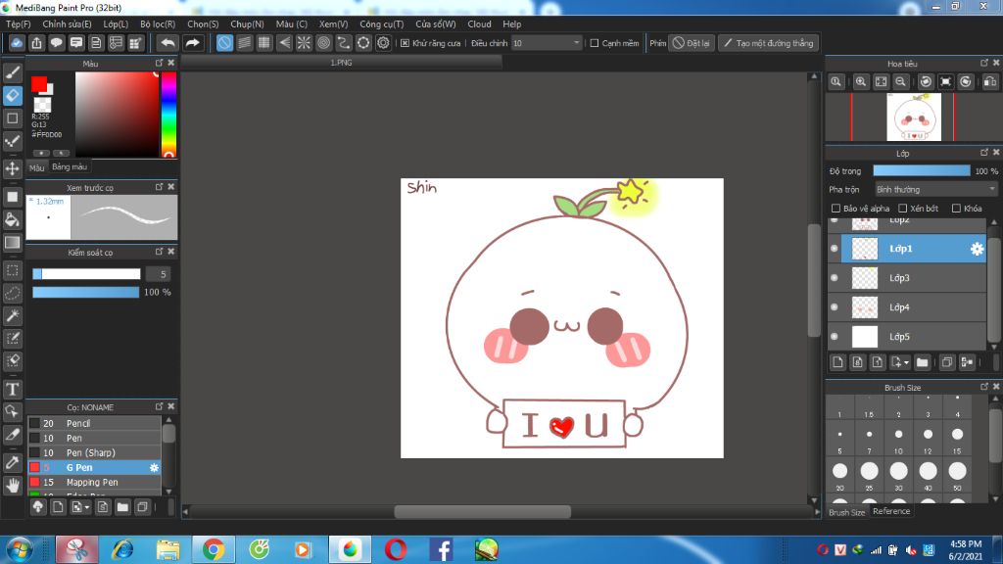Create a new layer with page icon
Viewport: 1003px width, 564px height.
[837, 362]
